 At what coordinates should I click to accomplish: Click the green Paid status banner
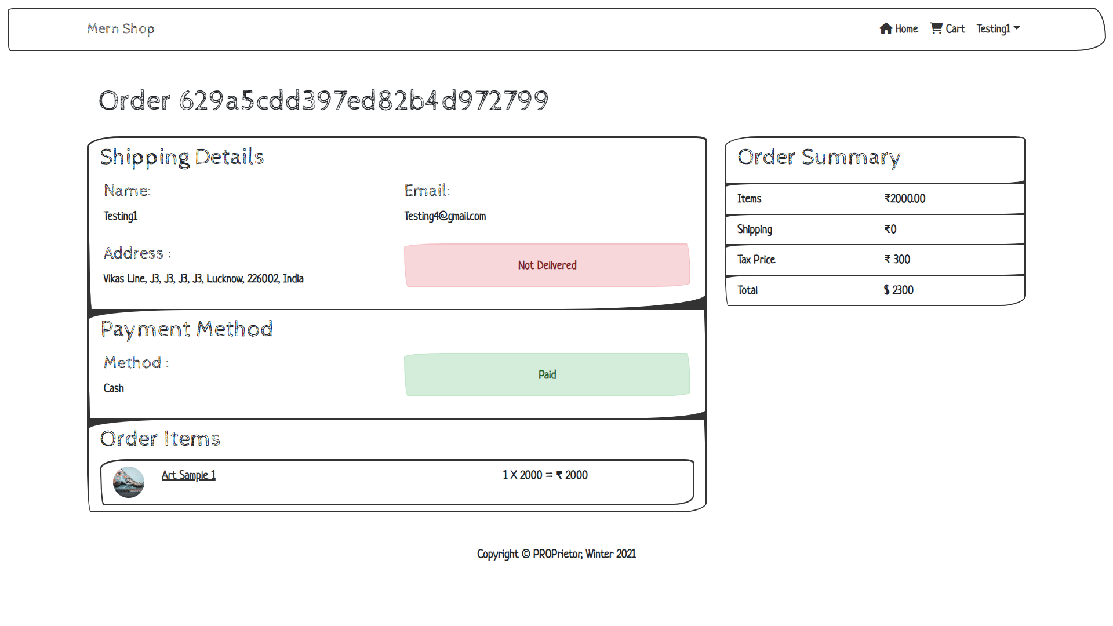coord(547,375)
